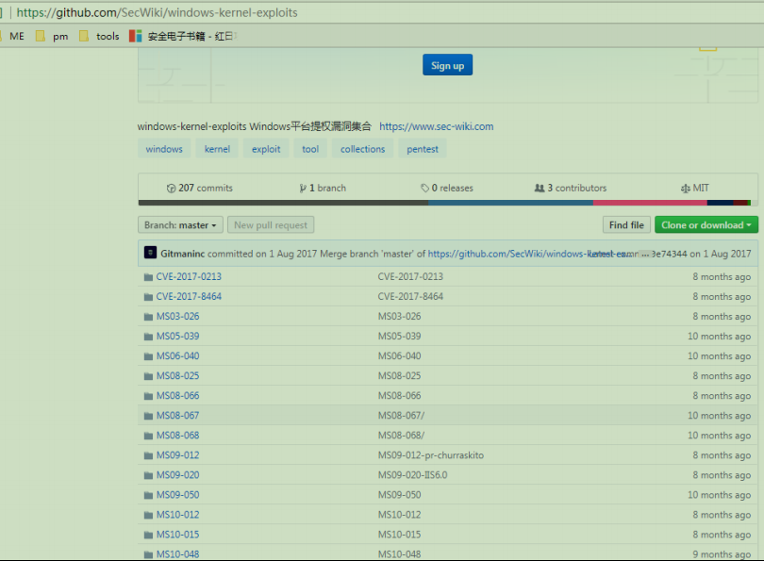The width and height of the screenshot is (764, 561).
Task: Select the windows topic tag
Action: (164, 149)
